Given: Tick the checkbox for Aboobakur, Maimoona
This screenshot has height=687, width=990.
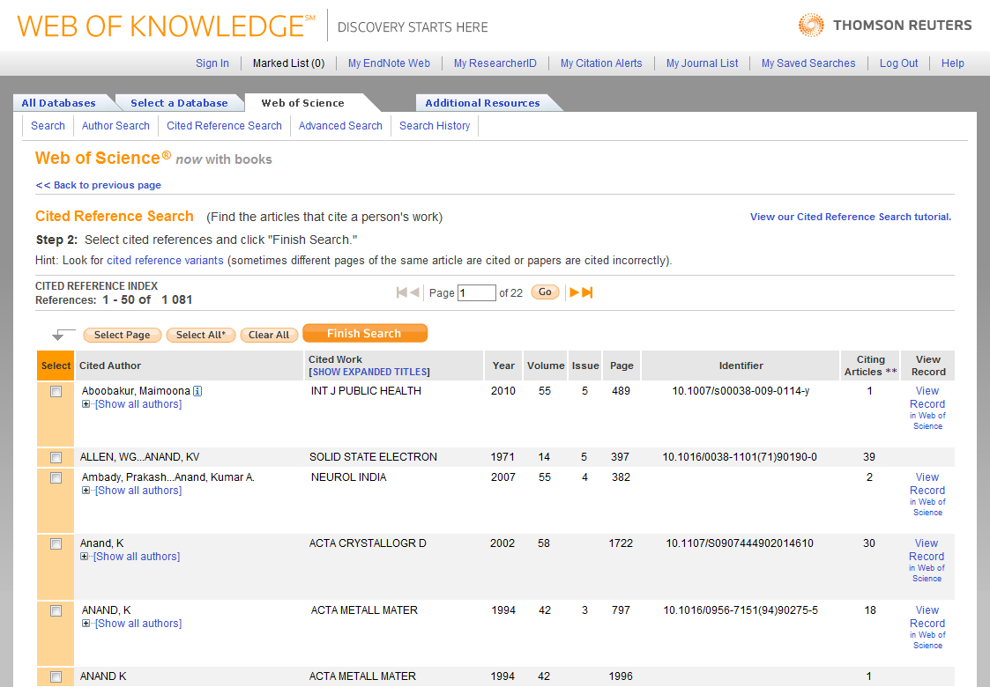Looking at the screenshot, I should click(56, 392).
